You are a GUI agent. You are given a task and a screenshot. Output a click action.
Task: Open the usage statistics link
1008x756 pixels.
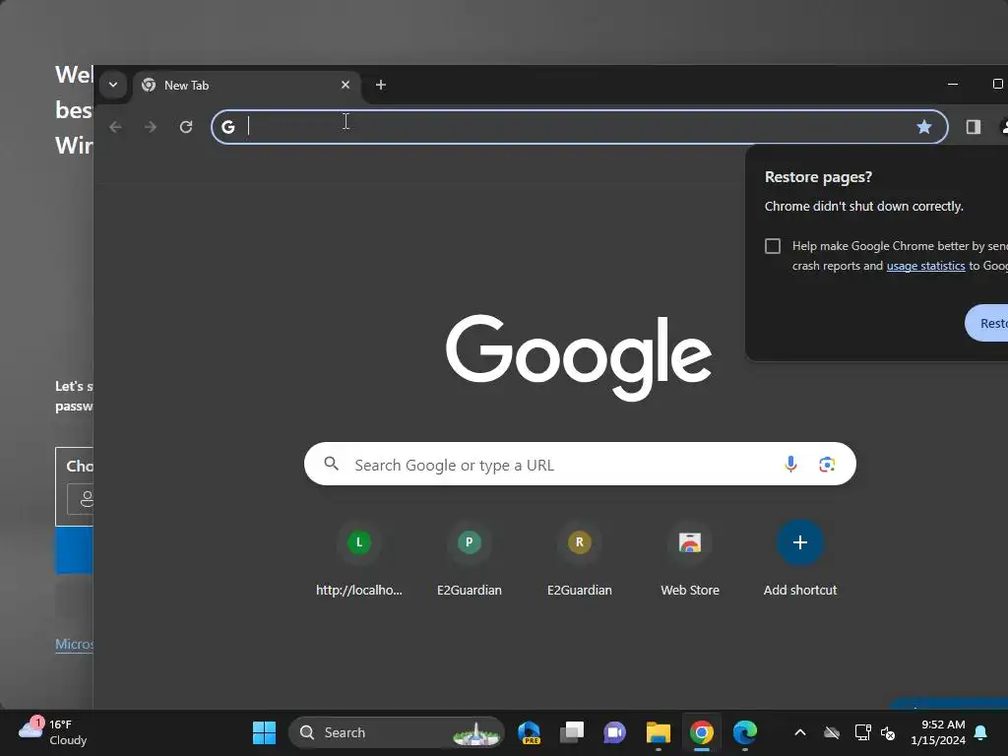(925, 266)
